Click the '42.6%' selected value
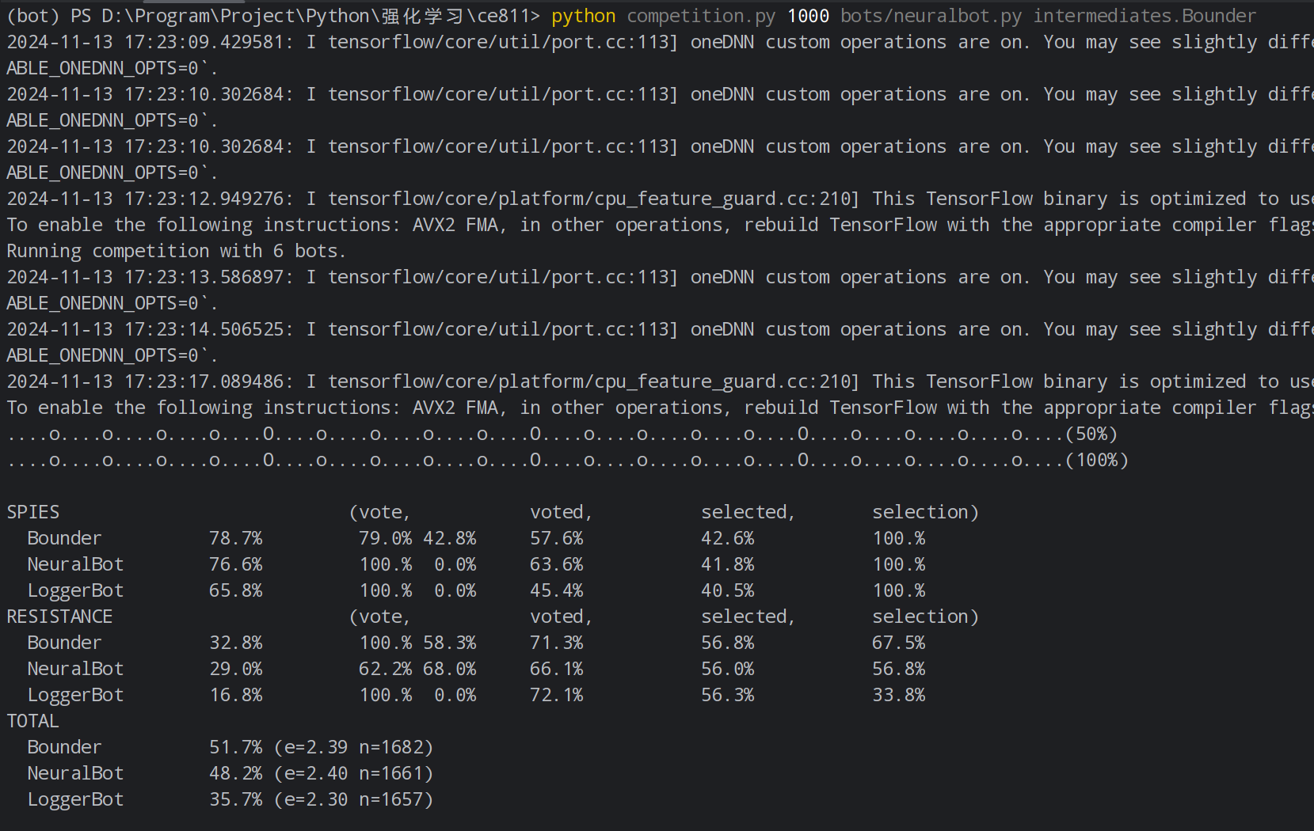Image resolution: width=1314 pixels, height=831 pixels. [728, 538]
